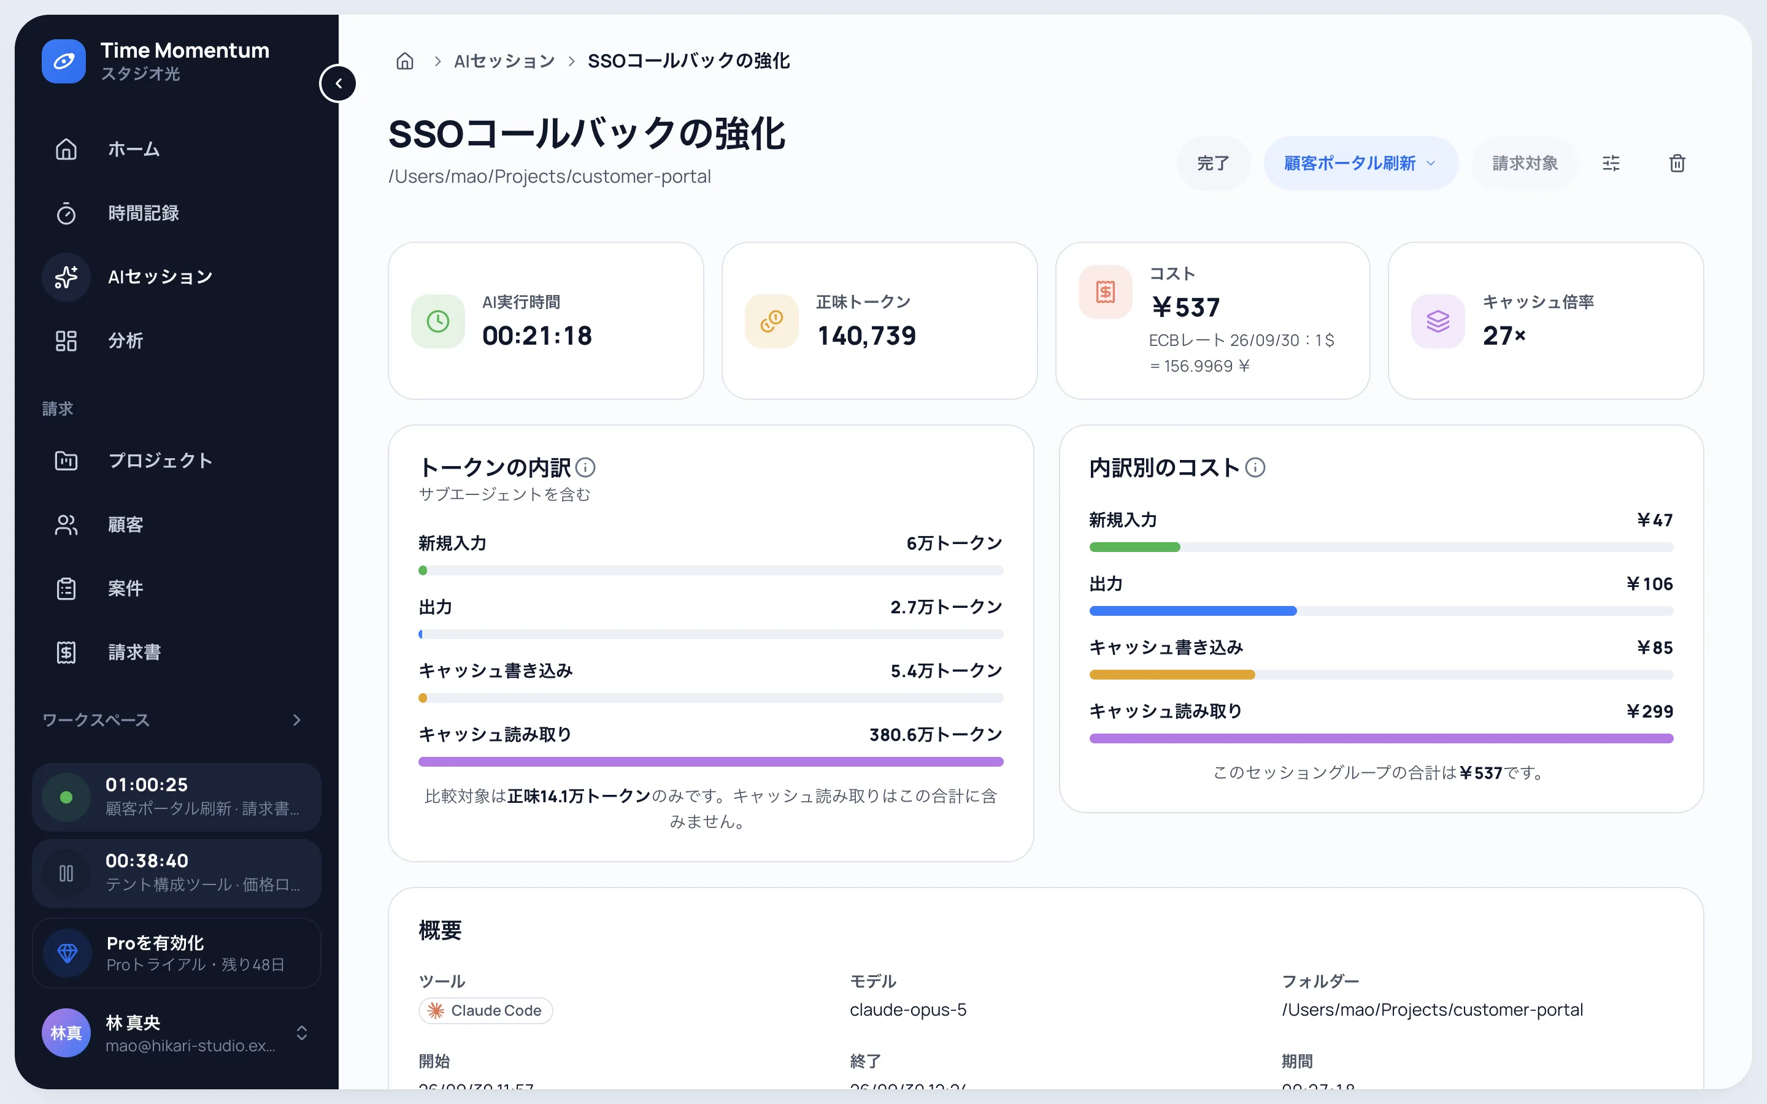Open the プロジェクト folder icon
The height and width of the screenshot is (1104, 1767).
coord(66,461)
